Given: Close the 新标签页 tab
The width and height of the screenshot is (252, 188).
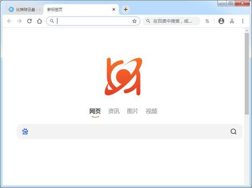Looking at the screenshot, I should click(113, 9).
